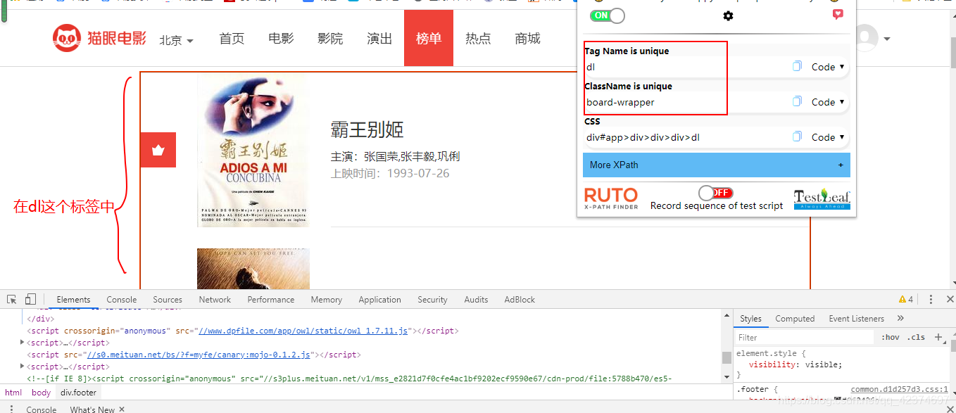The width and height of the screenshot is (956, 413).
Task: Click the pink heart feedback icon
Action: coord(838,14)
